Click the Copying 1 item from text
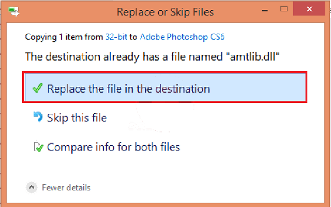Screen dimensions: 331x207 [x=64, y=37]
